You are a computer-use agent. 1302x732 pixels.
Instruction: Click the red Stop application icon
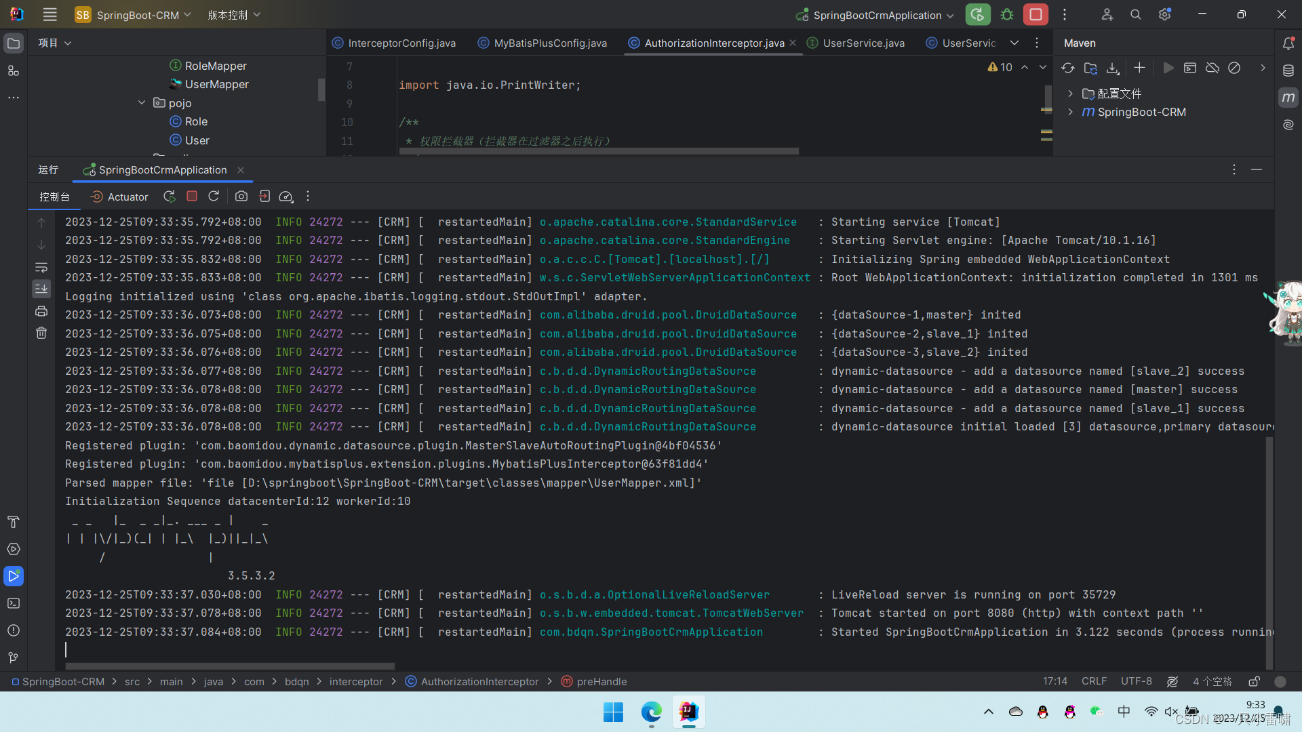(x=1035, y=15)
